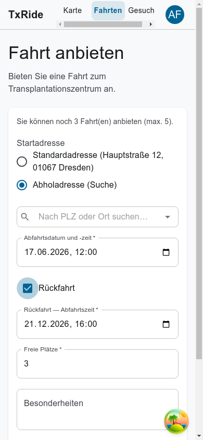Click the search magnifier icon in address field
203x440 pixels.
25,217
